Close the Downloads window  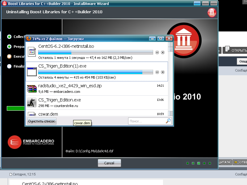[x=169, y=38]
